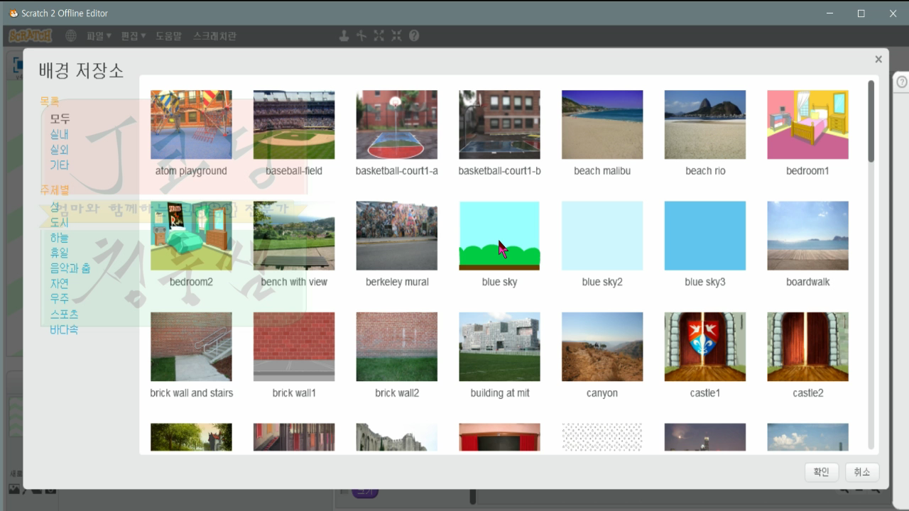The height and width of the screenshot is (511, 909).
Task: Open the 스크래치란 menu
Action: (214, 35)
